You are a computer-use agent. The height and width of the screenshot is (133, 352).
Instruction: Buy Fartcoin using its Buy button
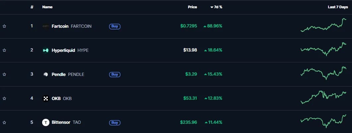(x=115, y=26)
